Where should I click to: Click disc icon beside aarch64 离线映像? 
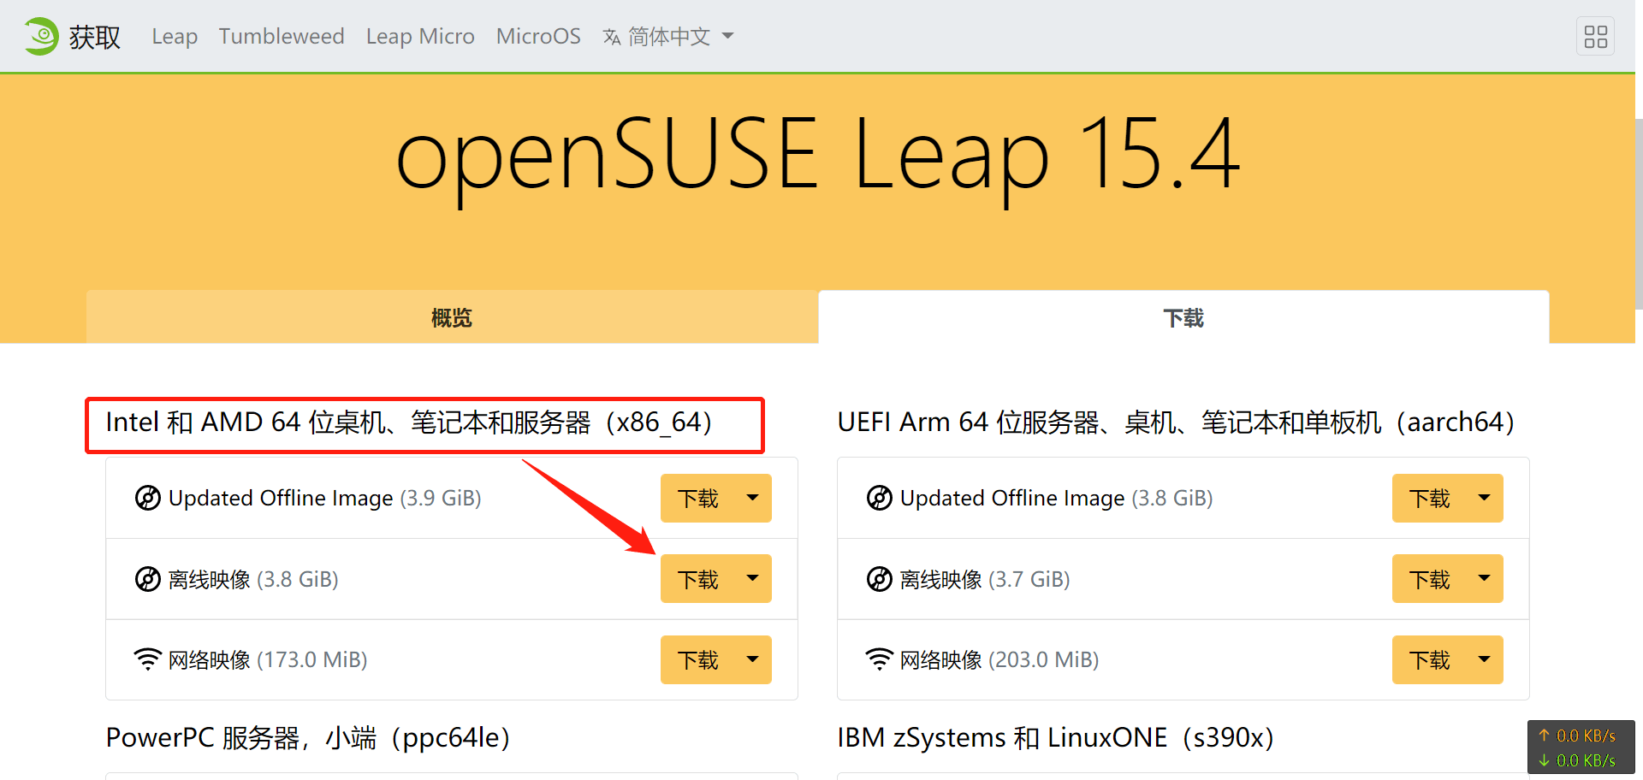[880, 579]
